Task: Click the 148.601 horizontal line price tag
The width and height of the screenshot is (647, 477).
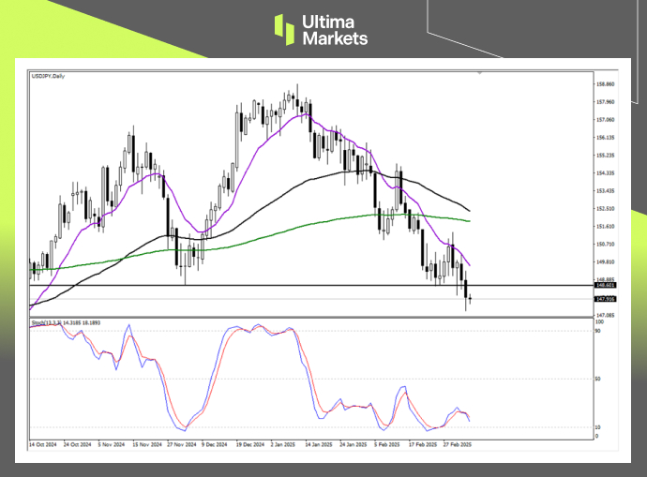Action: click(605, 285)
